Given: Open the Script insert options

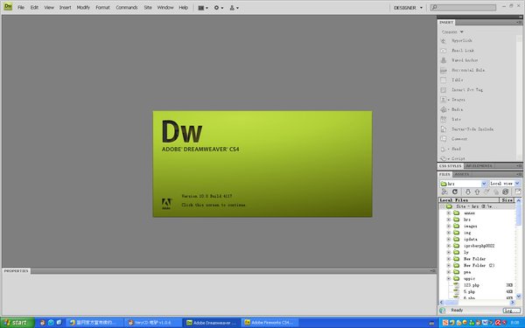Looking at the screenshot, I should pyautogui.click(x=453, y=158).
